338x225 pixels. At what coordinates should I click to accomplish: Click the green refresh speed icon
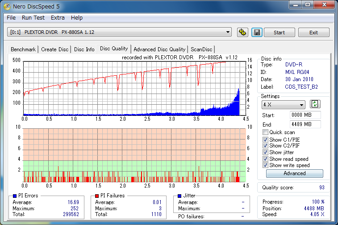pos(315,104)
